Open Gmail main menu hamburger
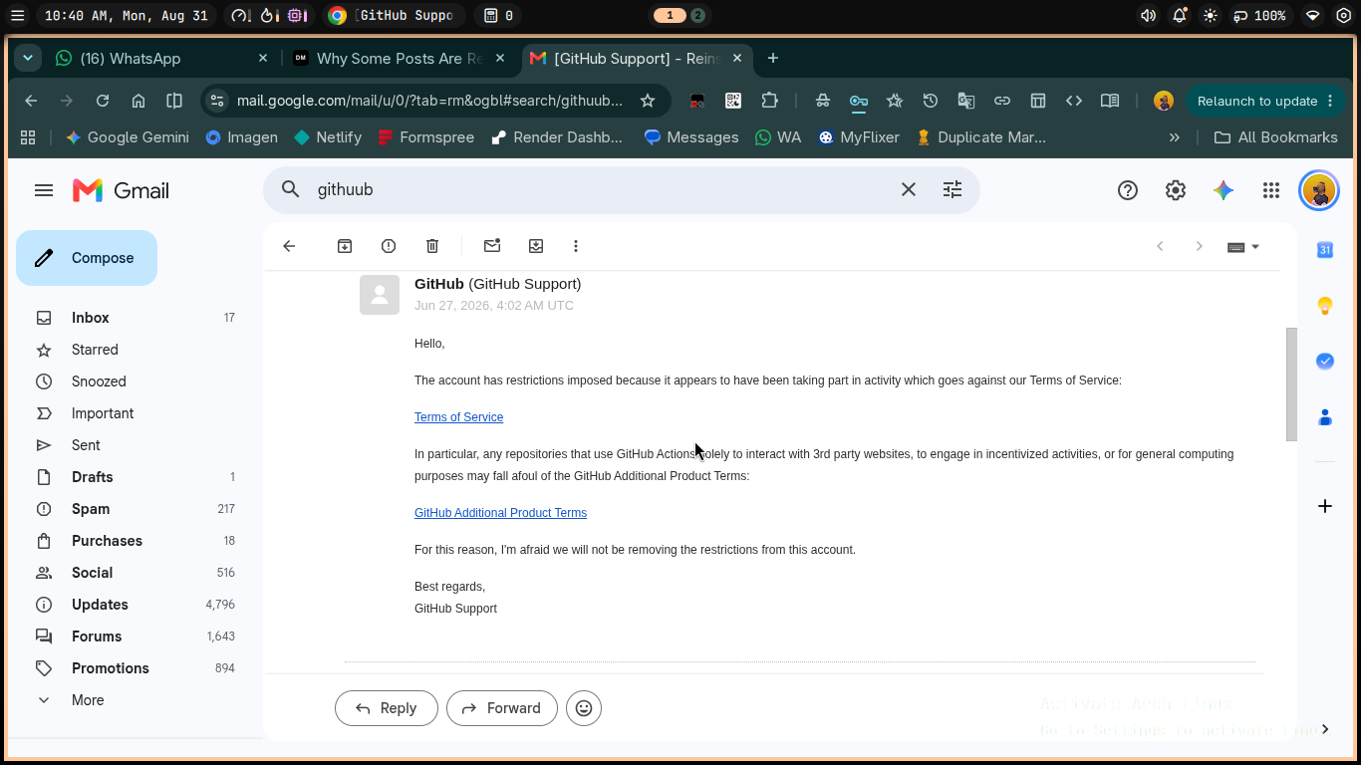Screen dimensions: 1361x765 coord(44,190)
